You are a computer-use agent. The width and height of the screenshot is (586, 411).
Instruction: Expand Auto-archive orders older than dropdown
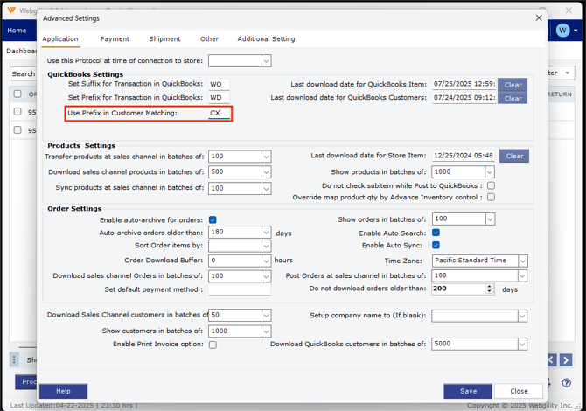(x=266, y=233)
